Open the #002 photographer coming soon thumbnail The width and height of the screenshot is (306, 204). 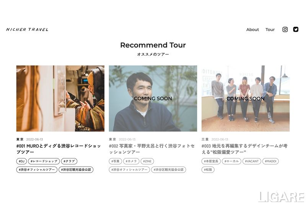point(153,98)
